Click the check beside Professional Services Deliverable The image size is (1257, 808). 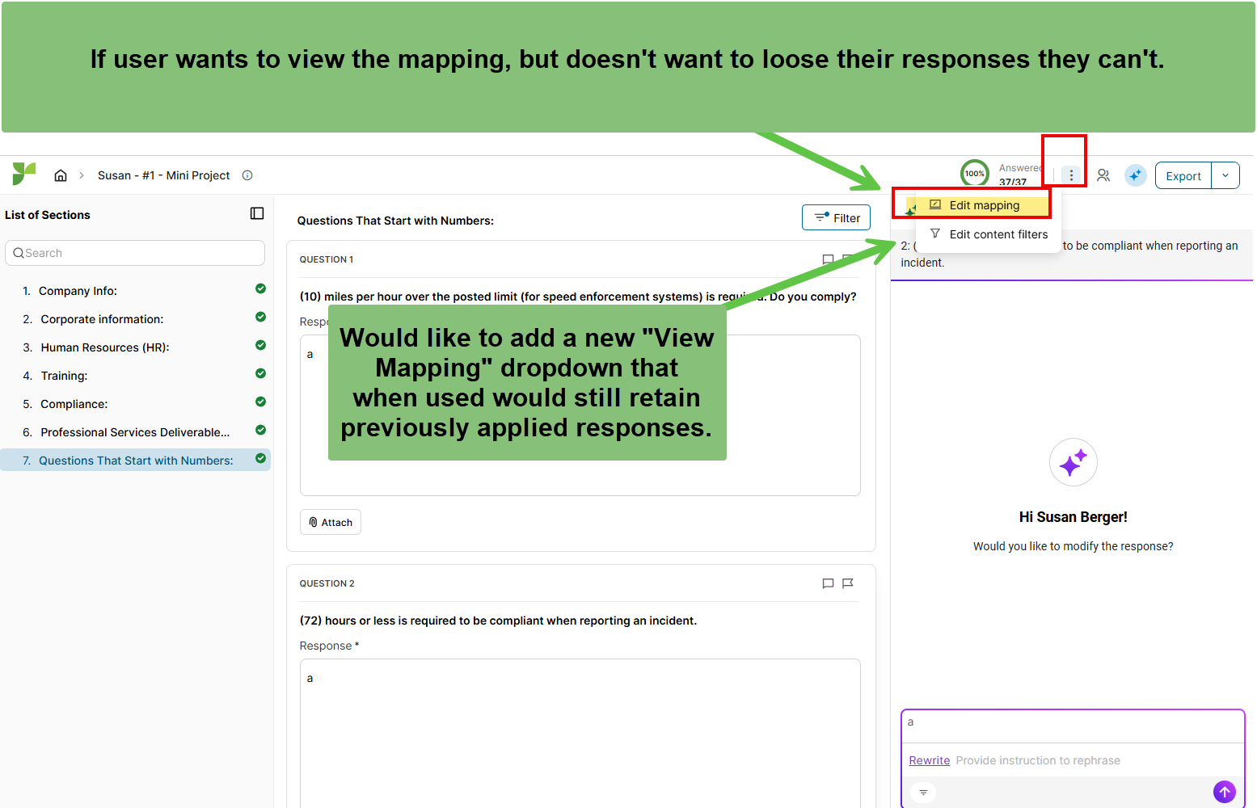(260, 430)
